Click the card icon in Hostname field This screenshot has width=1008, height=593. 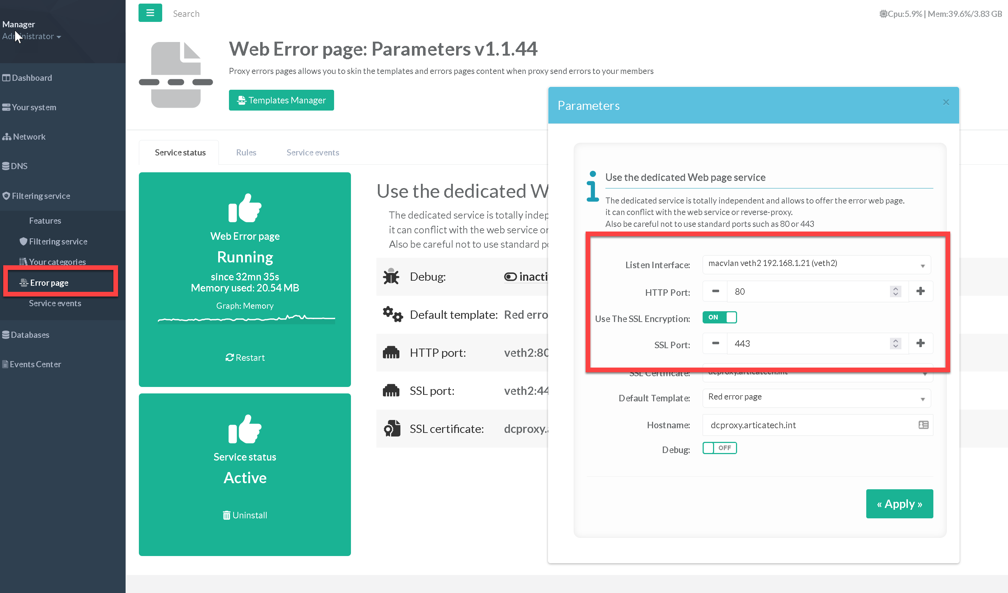point(923,425)
